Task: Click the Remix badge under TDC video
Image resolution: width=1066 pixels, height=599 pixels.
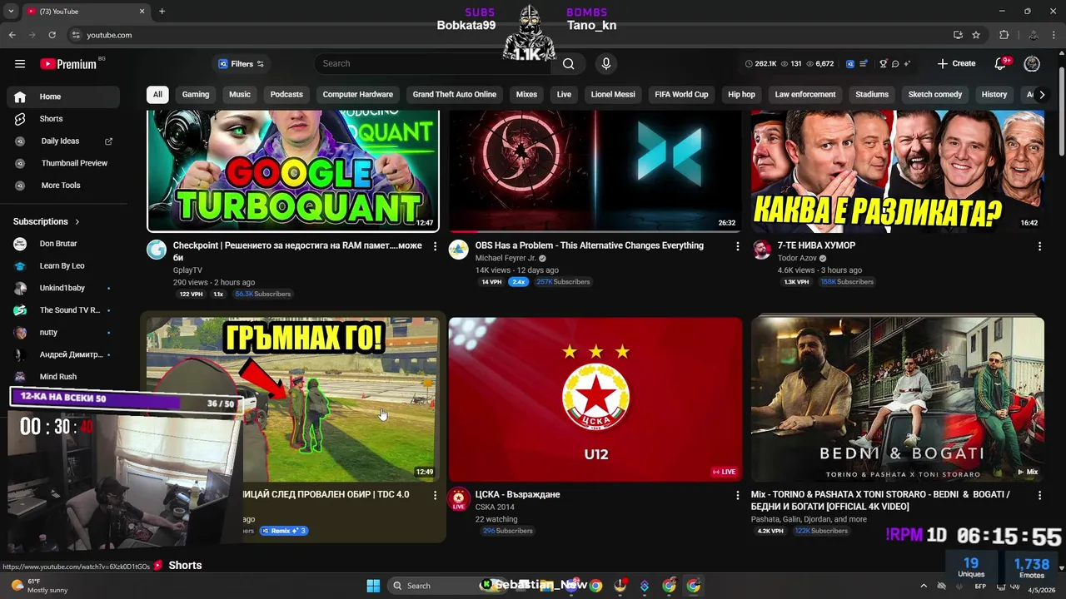Action: click(x=284, y=531)
